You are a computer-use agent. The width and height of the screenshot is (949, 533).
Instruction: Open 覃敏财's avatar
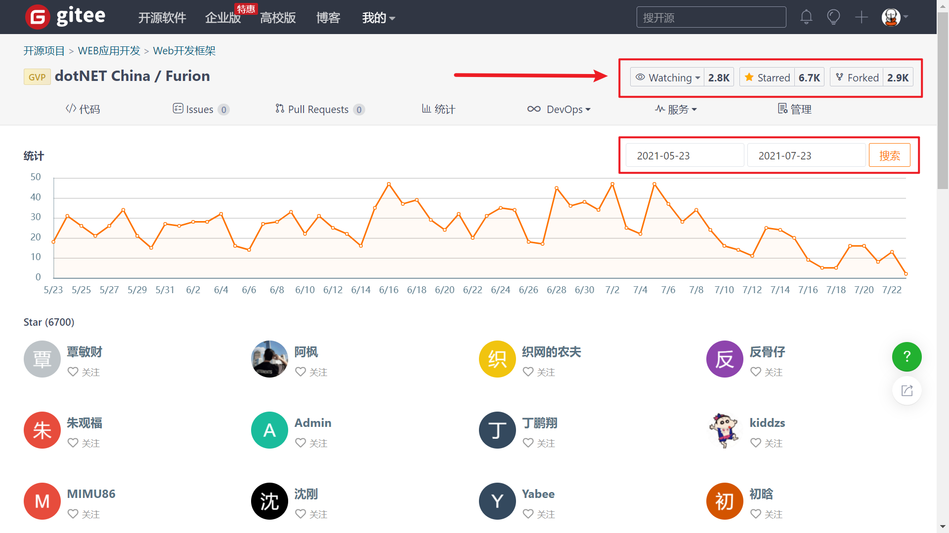click(42, 359)
